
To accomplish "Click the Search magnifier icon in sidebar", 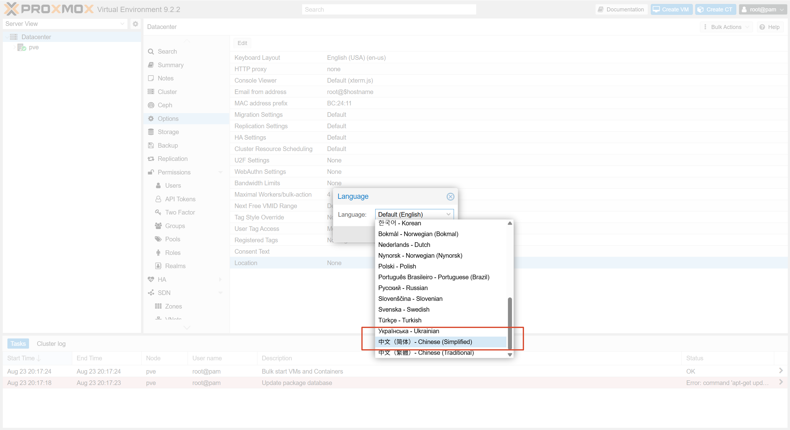I will (x=151, y=51).
